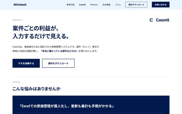Open the Cosmil navigation link
Screen dimensions: 182x114
point(82,5)
